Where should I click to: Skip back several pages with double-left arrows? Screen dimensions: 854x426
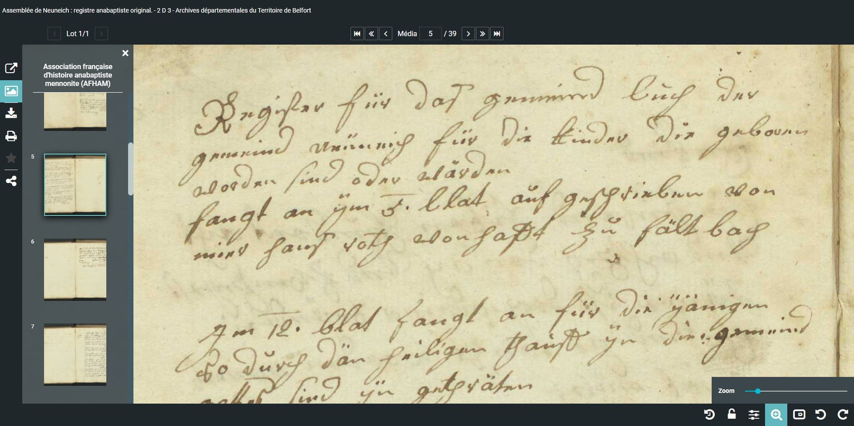(x=371, y=34)
